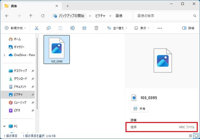Click the Cut scissors icon
200x139 pixels.
(36, 28)
